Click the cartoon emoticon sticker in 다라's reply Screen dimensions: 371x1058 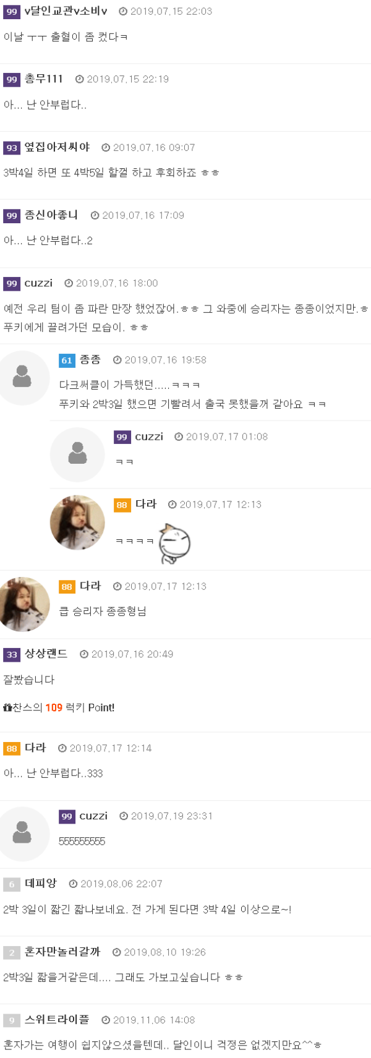click(174, 544)
